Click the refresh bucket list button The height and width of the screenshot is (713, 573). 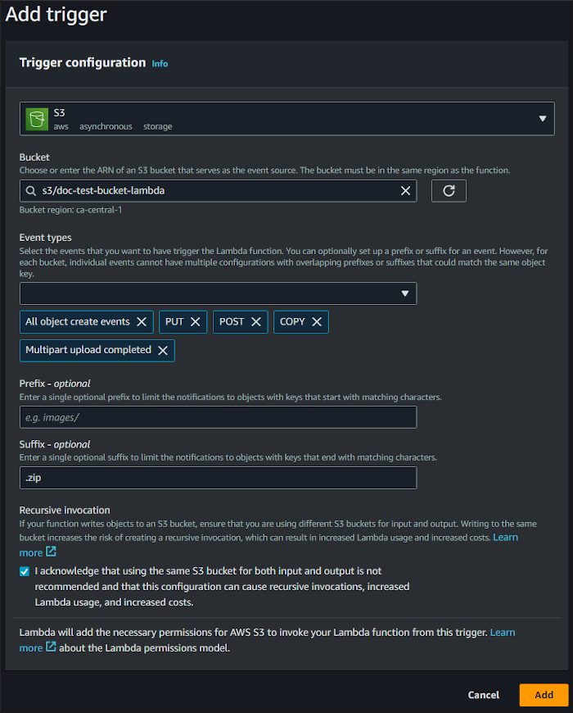pos(449,191)
